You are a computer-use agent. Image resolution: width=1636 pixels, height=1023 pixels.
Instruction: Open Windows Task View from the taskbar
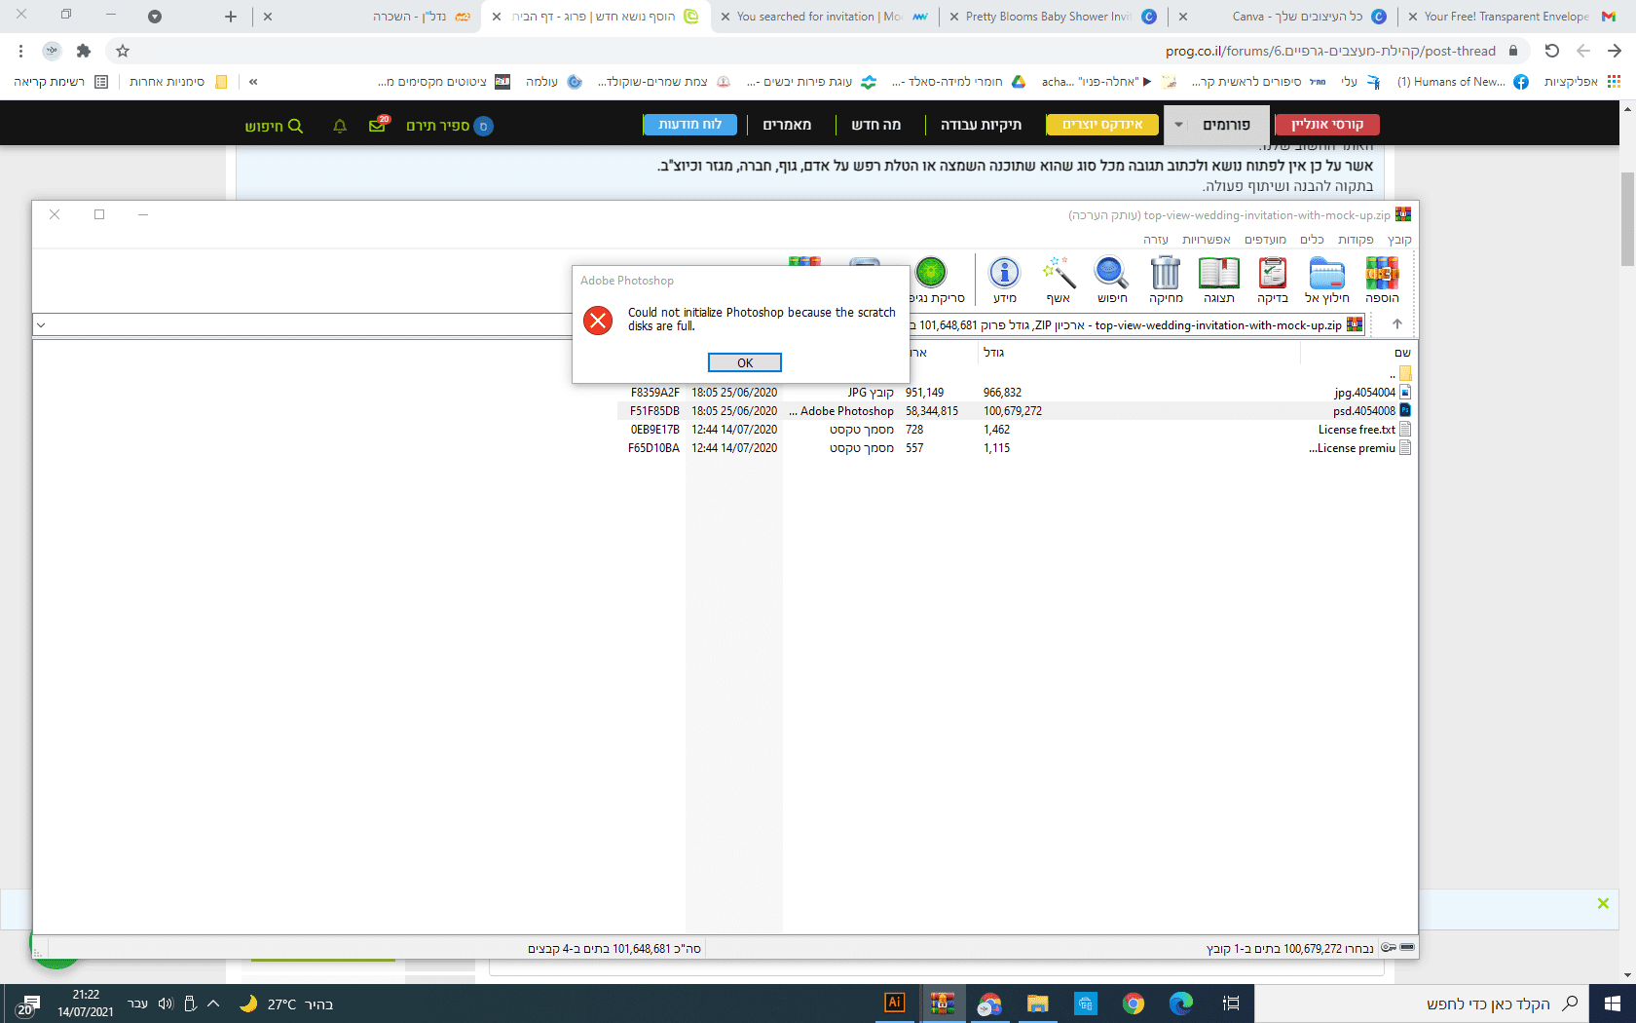(1231, 1003)
